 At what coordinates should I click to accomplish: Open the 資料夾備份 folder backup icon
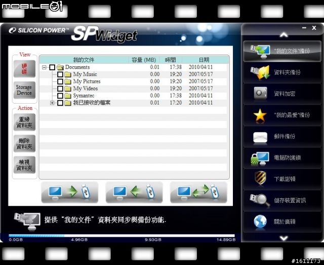(x=260, y=72)
